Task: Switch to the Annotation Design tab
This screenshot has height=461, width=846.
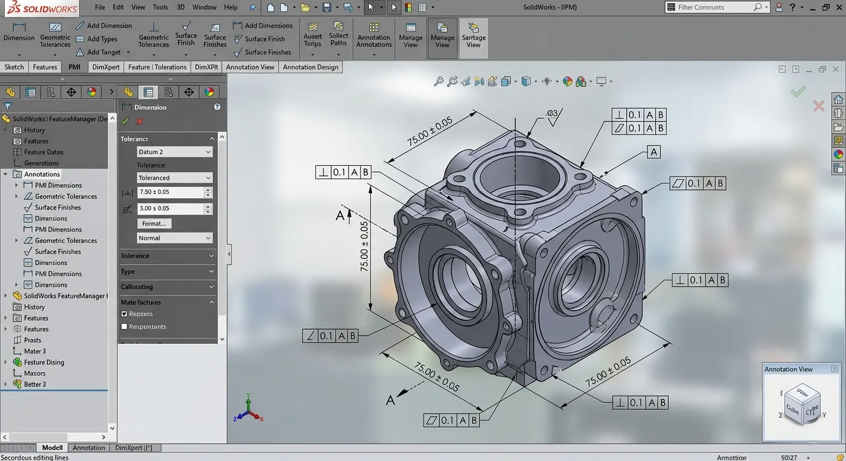Action: coord(311,67)
